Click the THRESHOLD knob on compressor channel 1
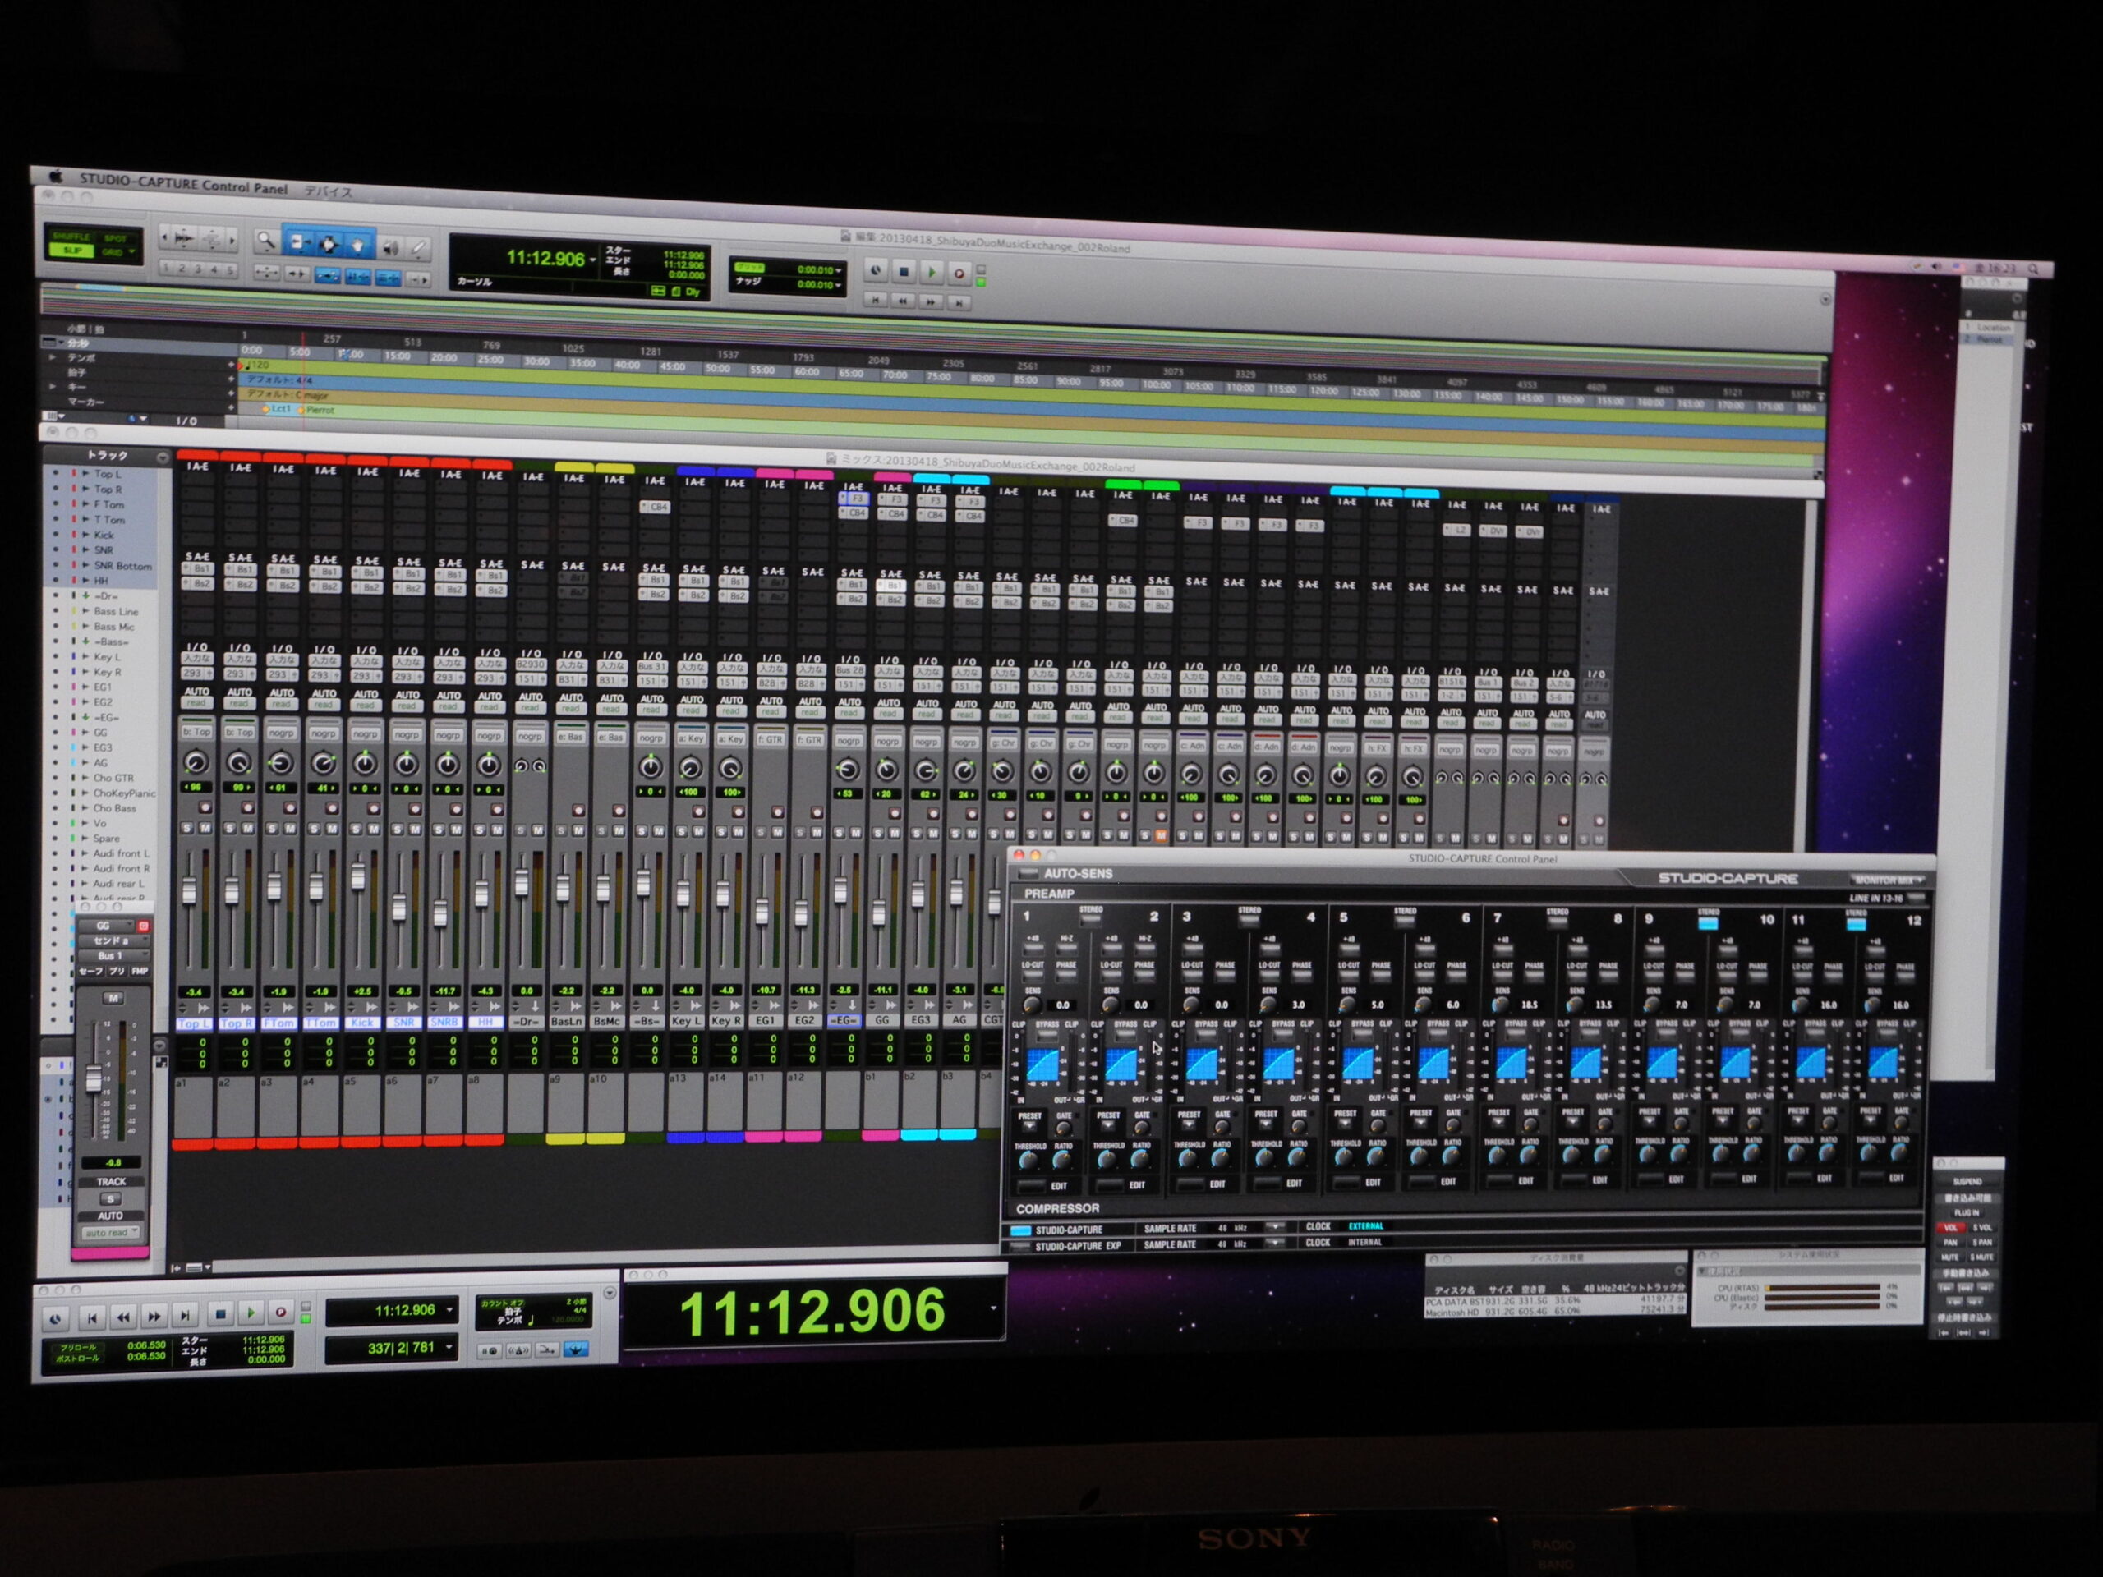The height and width of the screenshot is (1577, 2103). 1028,1161
